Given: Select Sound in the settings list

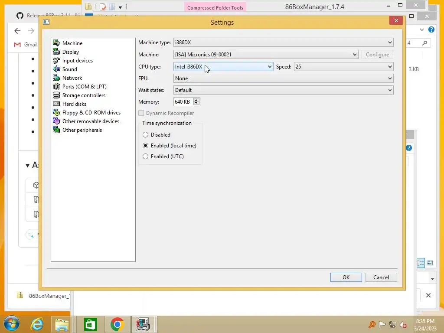Looking at the screenshot, I should 70,69.
